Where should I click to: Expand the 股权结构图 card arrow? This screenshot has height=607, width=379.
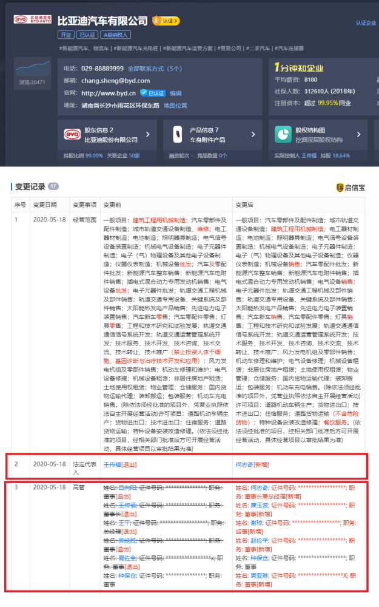[x=359, y=134]
